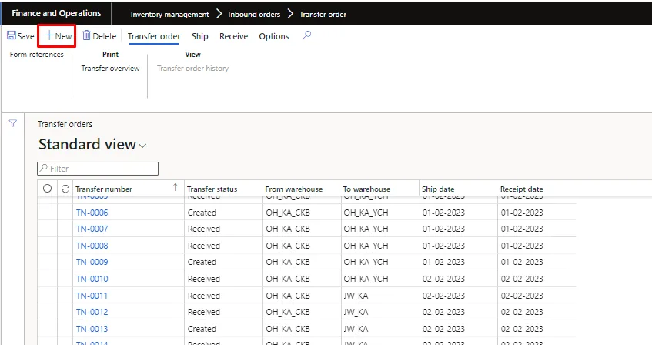Open transfer order TN-0007
Screen dimensions: 652x345
pyautogui.click(x=92, y=229)
